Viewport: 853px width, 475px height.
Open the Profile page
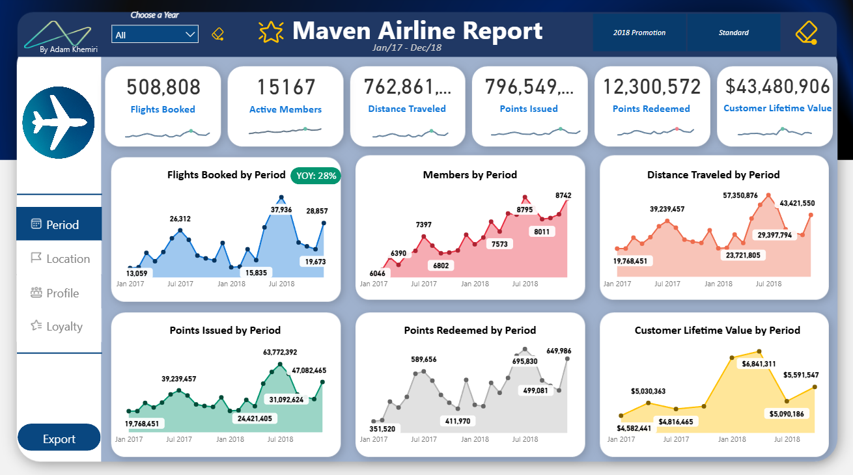pyautogui.click(x=59, y=293)
